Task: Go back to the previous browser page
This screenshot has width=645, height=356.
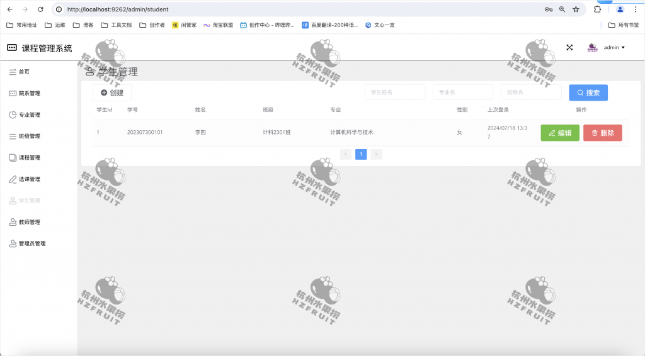Action: tap(10, 9)
